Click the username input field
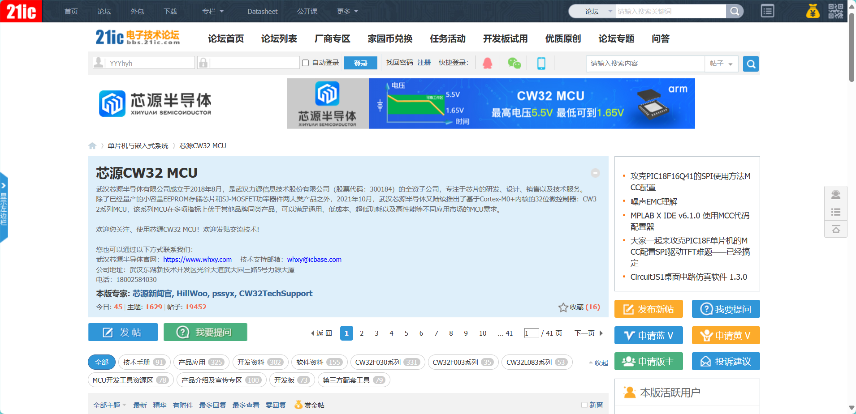Viewport: 856px width, 414px height. [x=144, y=63]
